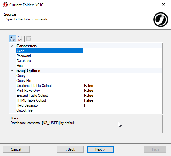This screenshot has width=171, height=156.
Task: Go back with the < Back button
Action: [x=70, y=149]
